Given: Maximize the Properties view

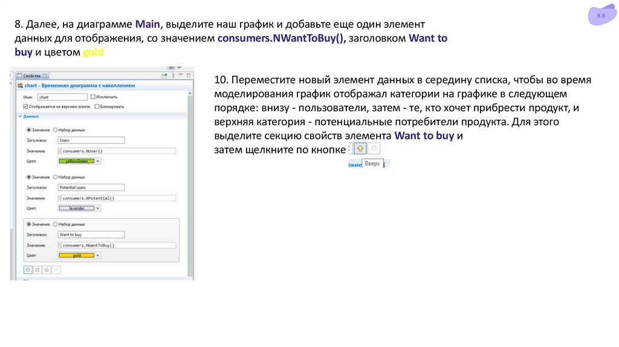Looking at the screenshot, I should (x=189, y=75).
